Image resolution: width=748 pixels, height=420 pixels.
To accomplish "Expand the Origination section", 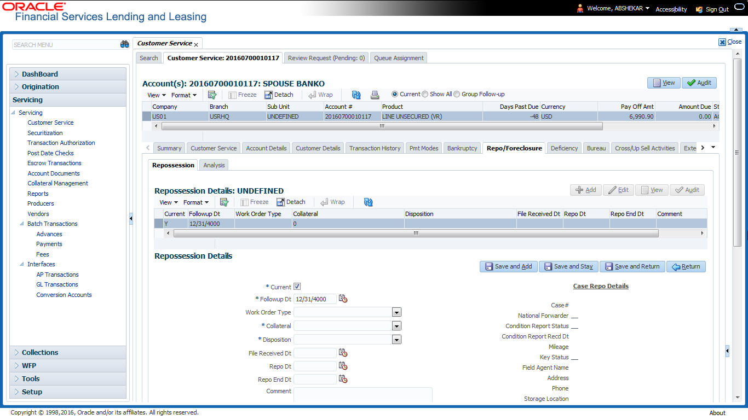I will (17, 86).
